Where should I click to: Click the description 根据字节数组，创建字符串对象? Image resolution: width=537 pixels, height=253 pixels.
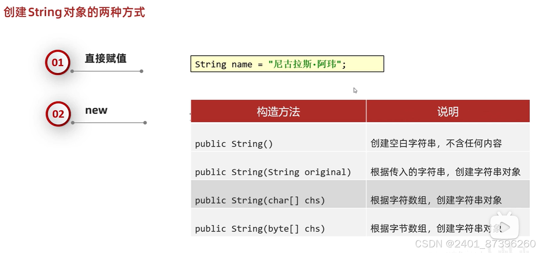[436, 228]
